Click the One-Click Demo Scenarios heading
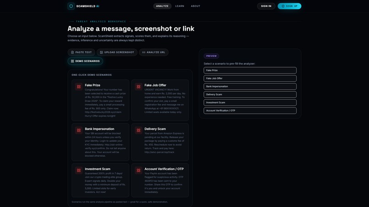Viewport: 369px width, 207px height. (92, 75)
